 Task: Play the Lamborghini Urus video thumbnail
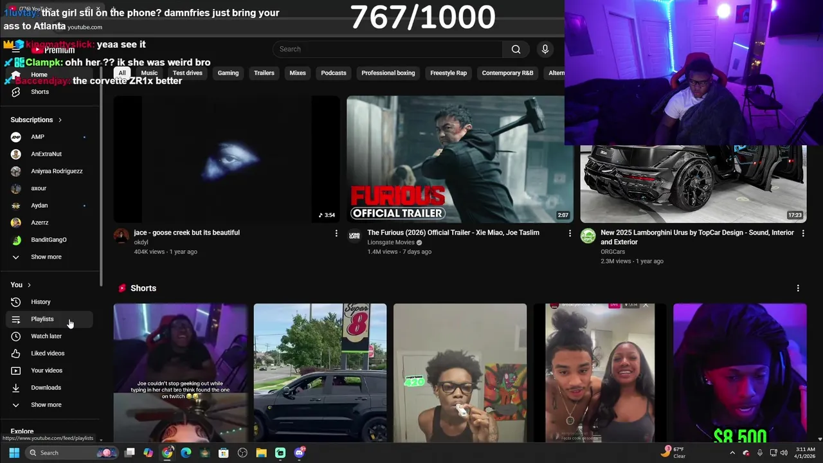pyautogui.click(x=693, y=184)
